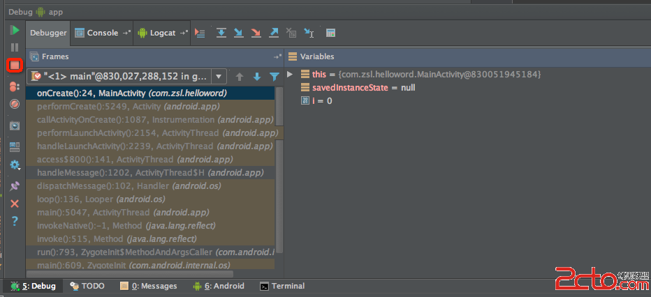651x297 pixels.
Task: Select callActivityOnCreate():1087 Instrumentation frame
Action: [150, 120]
